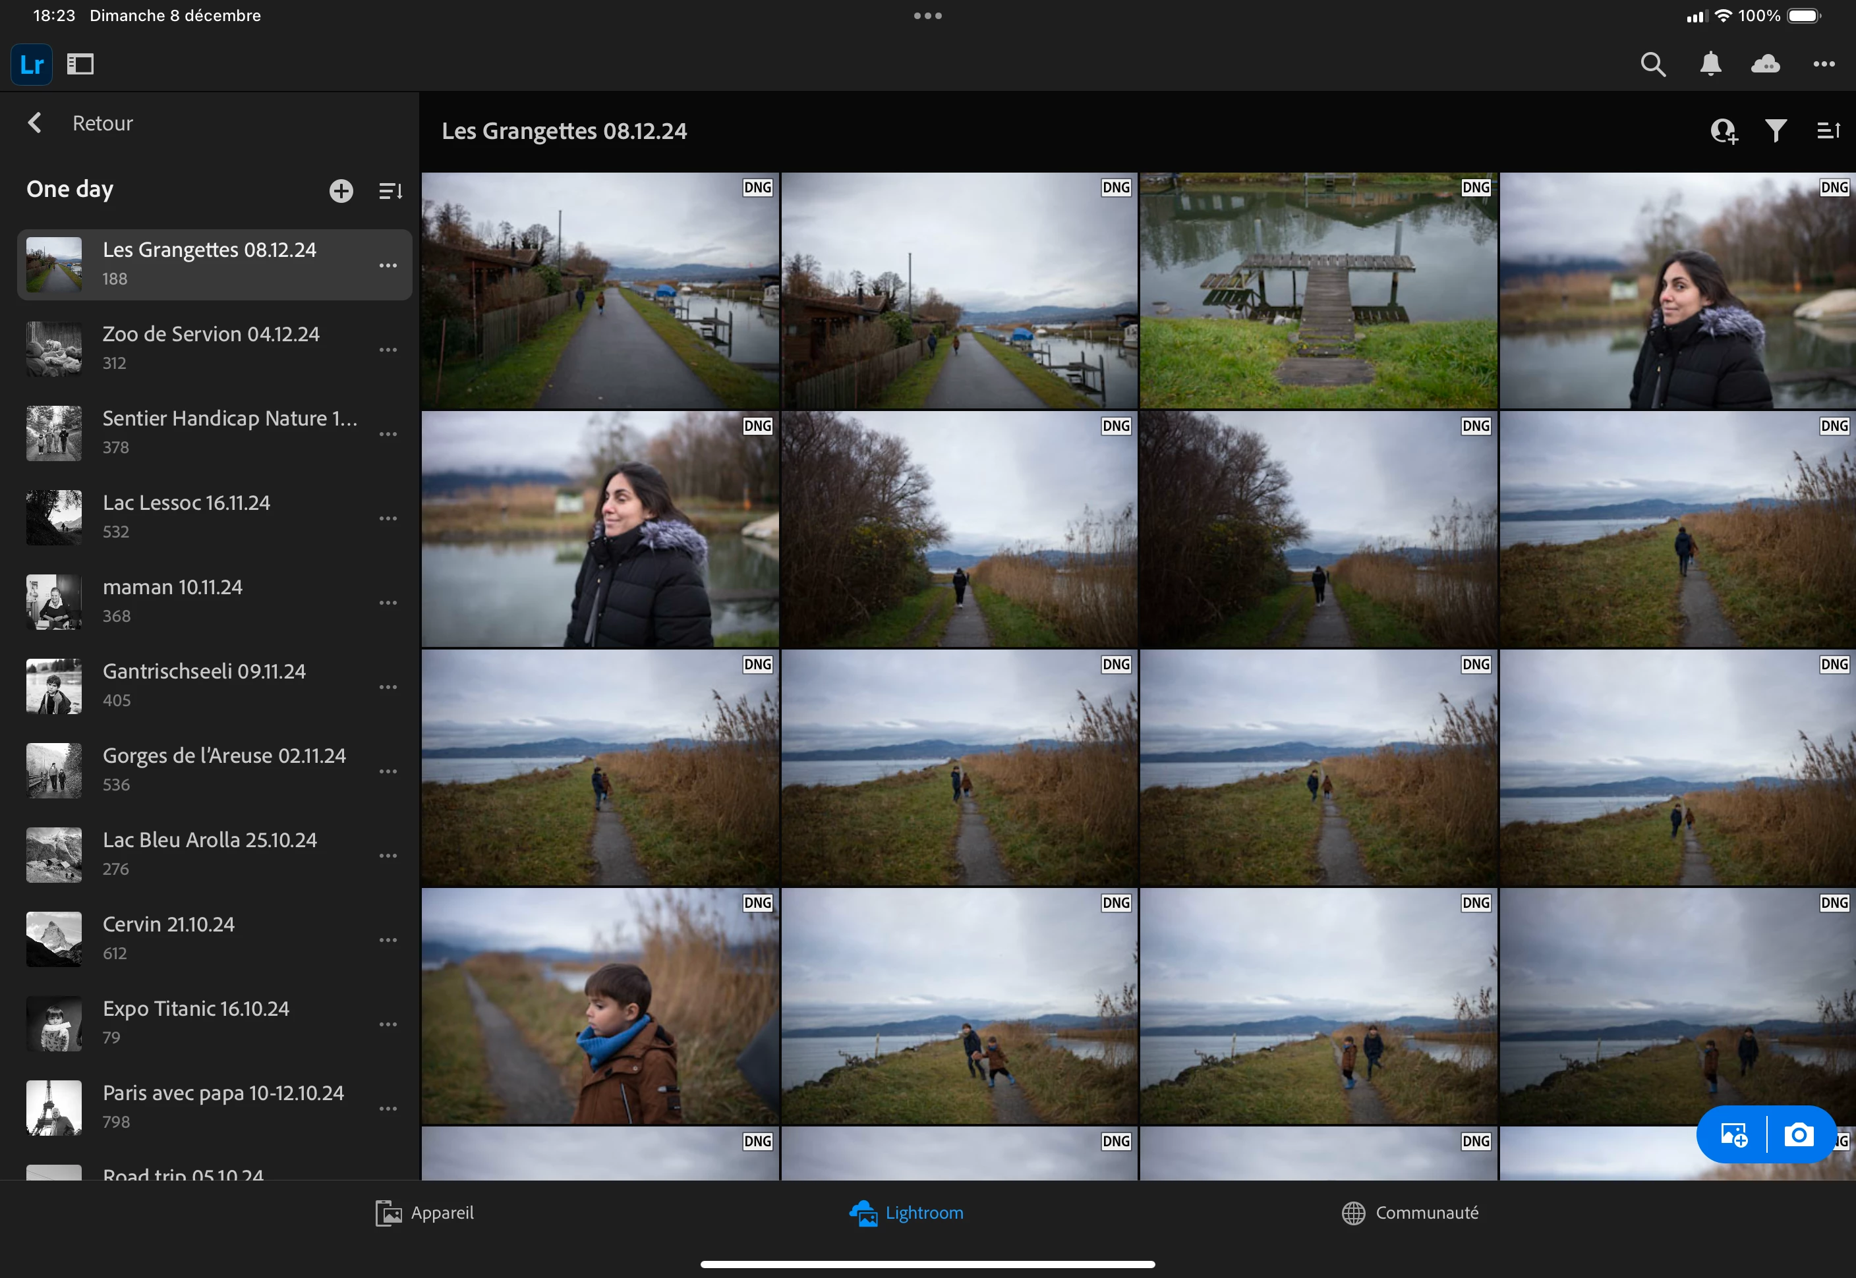Screen dimensions: 1856x1278
Task: Open camera from blue floating button
Action: (1799, 1134)
